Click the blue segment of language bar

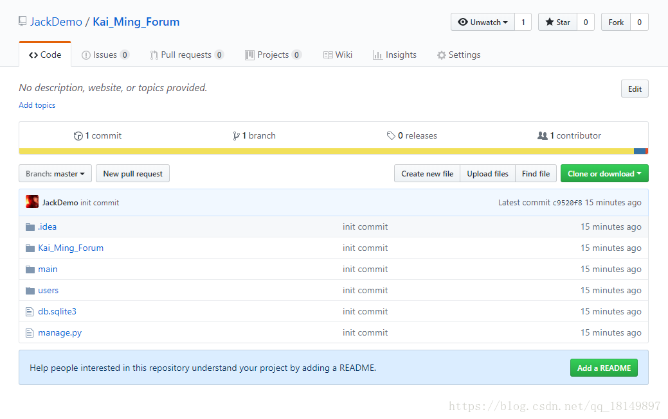[640, 151]
